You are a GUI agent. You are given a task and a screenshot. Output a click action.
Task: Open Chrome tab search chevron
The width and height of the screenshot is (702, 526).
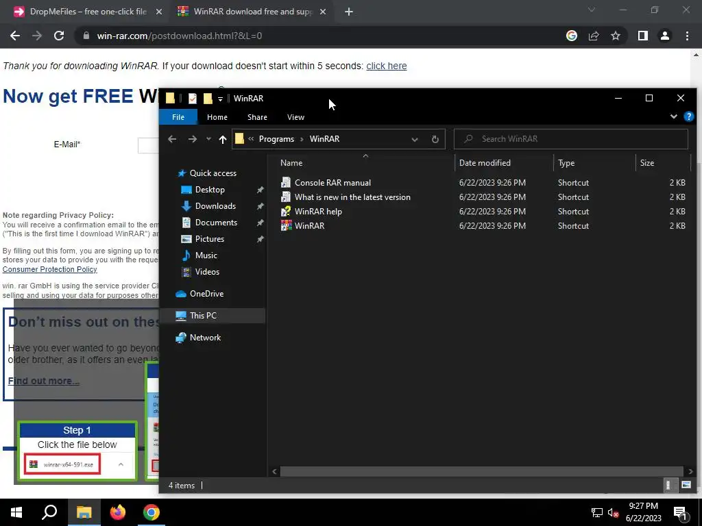tap(592, 10)
